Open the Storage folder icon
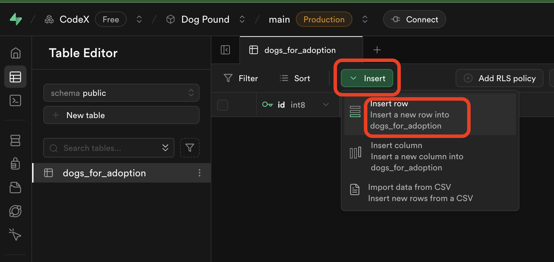 coord(15,187)
